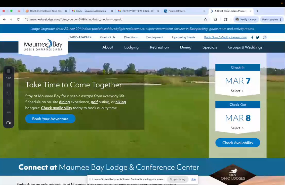
Task: Open the Recreation menu
Action: 159,47
